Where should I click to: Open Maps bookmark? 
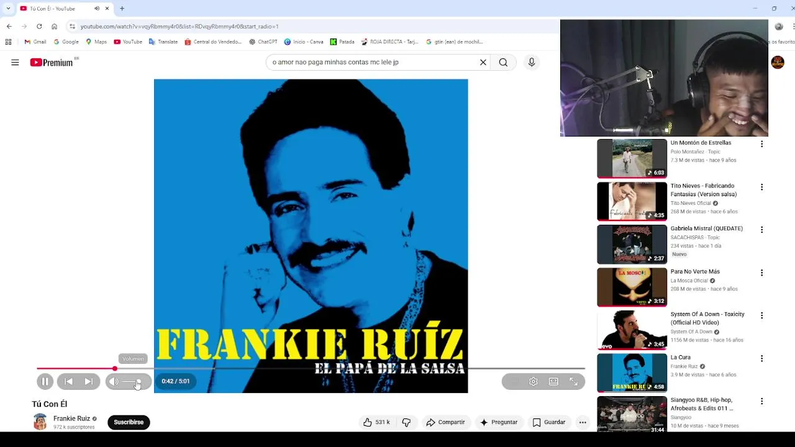click(96, 42)
